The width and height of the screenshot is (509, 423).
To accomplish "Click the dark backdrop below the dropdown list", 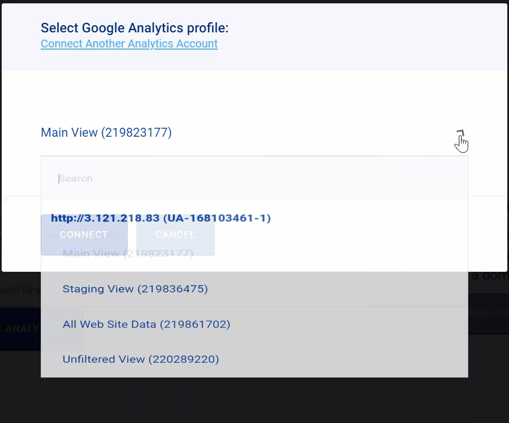I will [254, 401].
